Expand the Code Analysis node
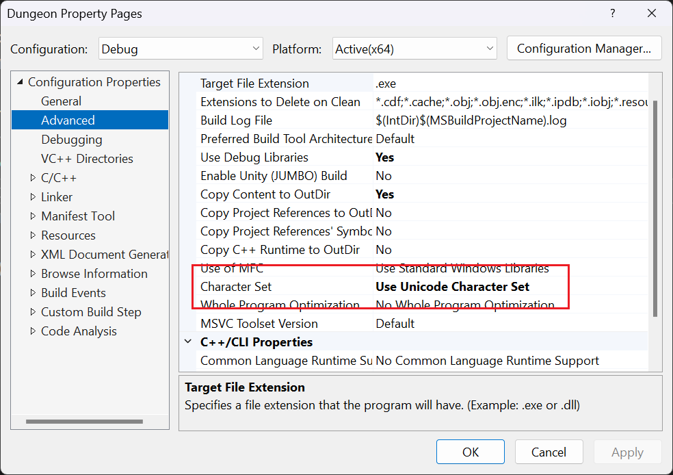The width and height of the screenshot is (673, 475). [x=33, y=331]
